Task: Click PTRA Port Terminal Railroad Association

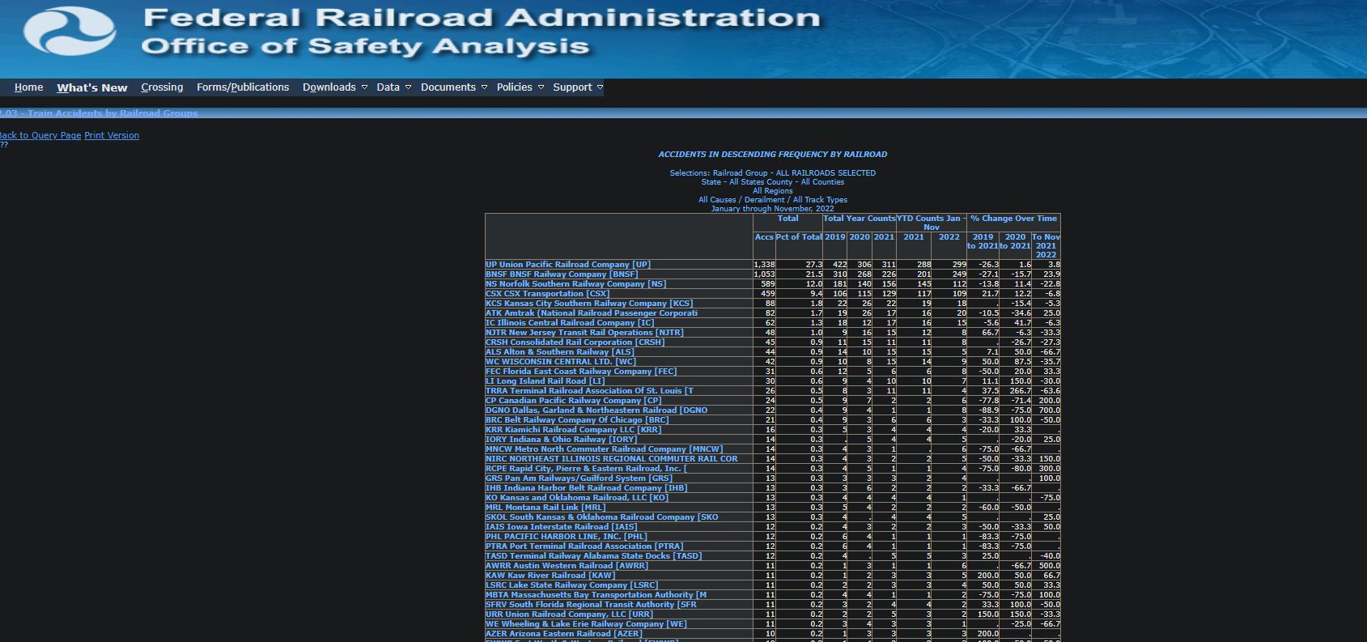Action: pyautogui.click(x=584, y=546)
